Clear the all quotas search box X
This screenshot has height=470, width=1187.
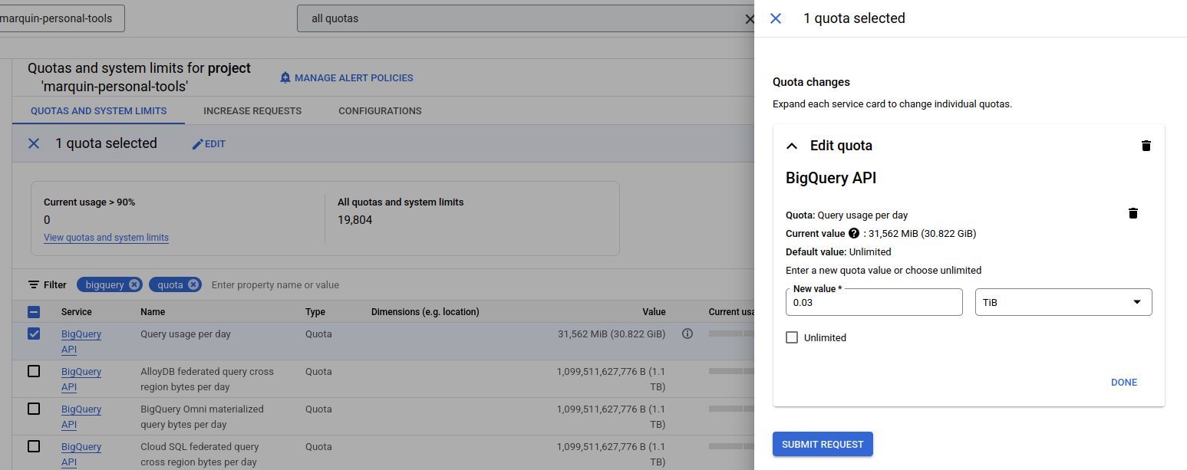click(x=750, y=18)
